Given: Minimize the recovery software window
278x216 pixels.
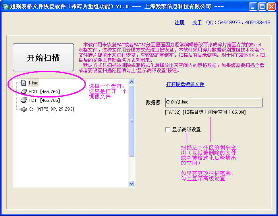Looking at the screenshot, I should [x=253, y=6].
